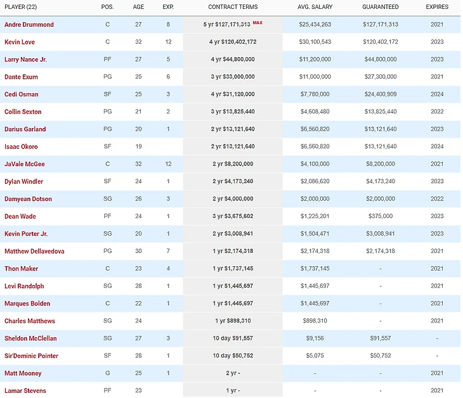Sort table by PLAYER (22) column header
Viewport: 463px width, 398px height.
coord(21,7)
